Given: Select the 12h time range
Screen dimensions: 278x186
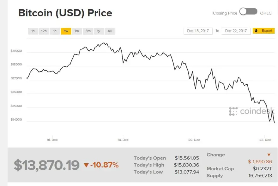Looking at the screenshot, I should pos(44,31).
